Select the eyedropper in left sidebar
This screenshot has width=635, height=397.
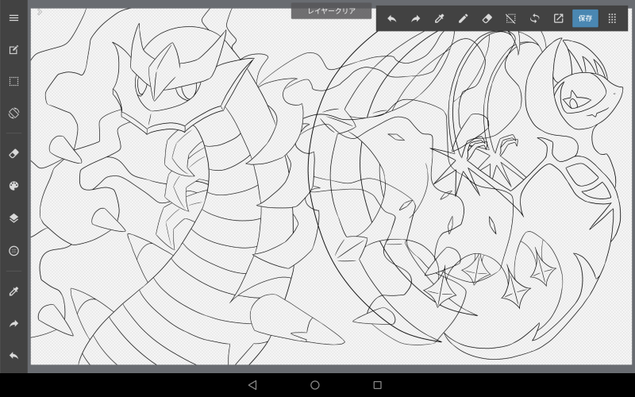13,291
